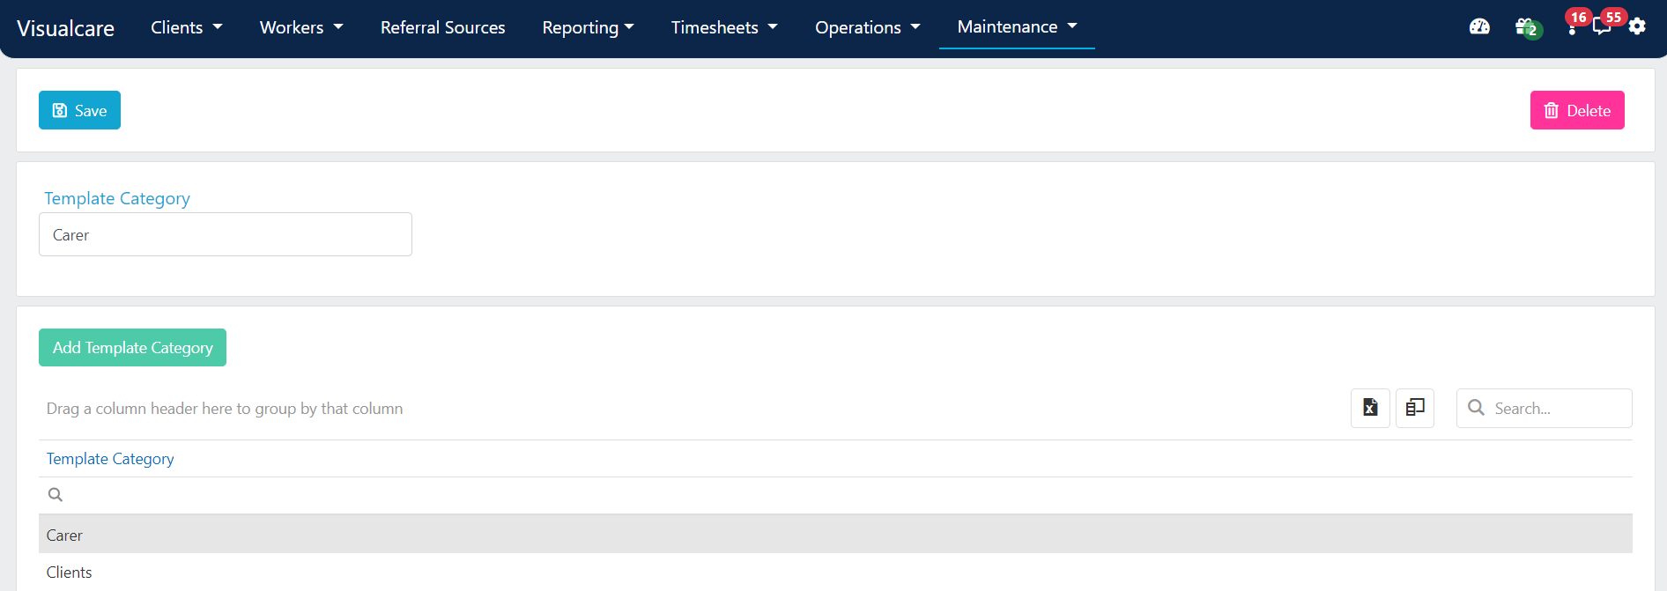1667x591 pixels.
Task: Edit the Template Category text field
Action: 226,234
